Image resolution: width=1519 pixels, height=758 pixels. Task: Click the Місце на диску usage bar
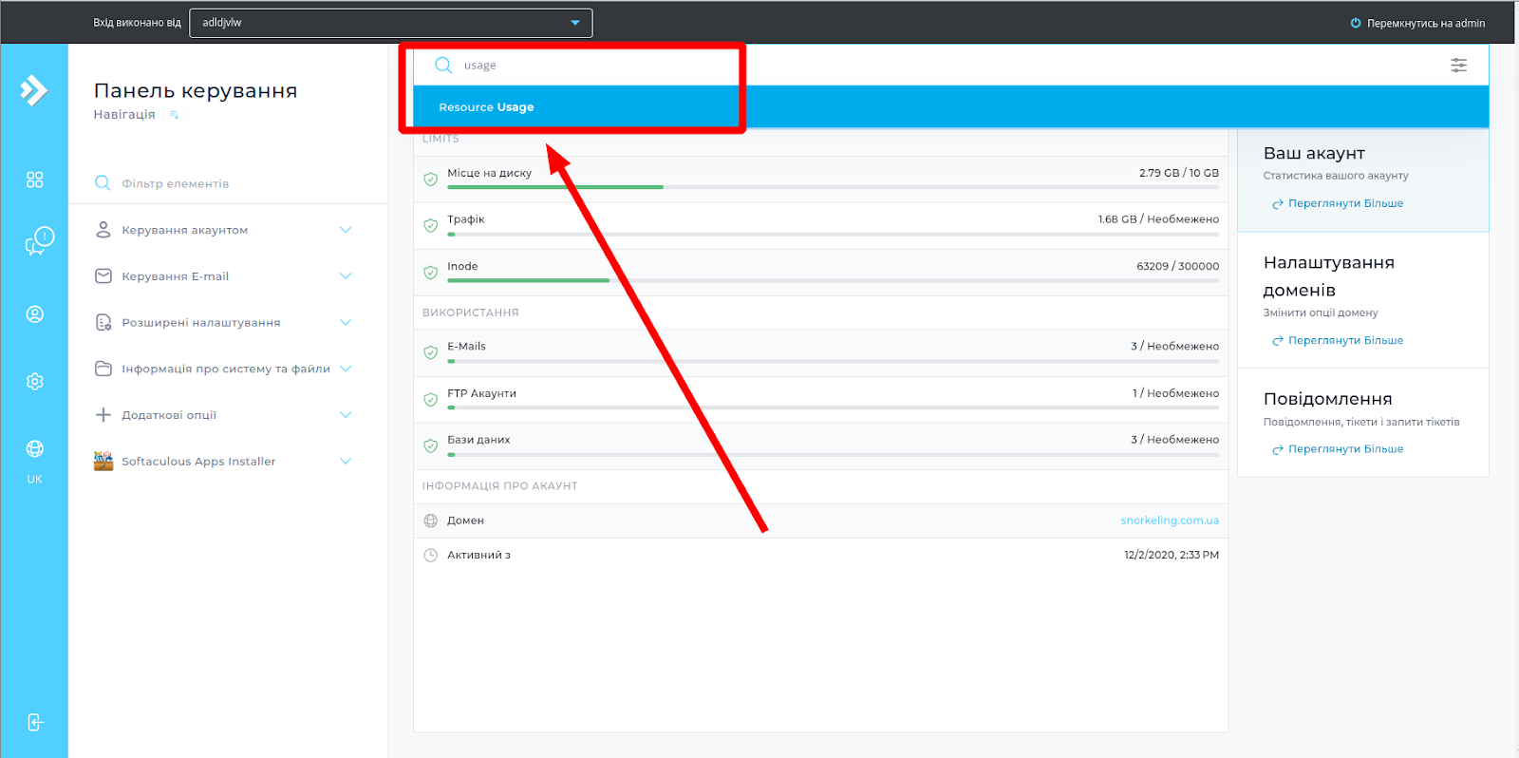(x=834, y=187)
